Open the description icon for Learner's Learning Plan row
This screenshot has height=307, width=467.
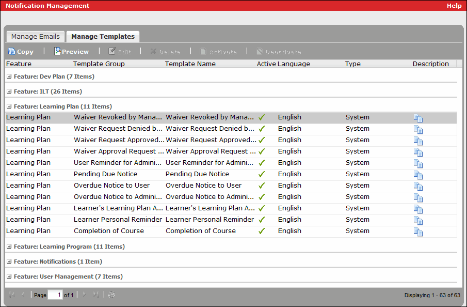(x=418, y=209)
